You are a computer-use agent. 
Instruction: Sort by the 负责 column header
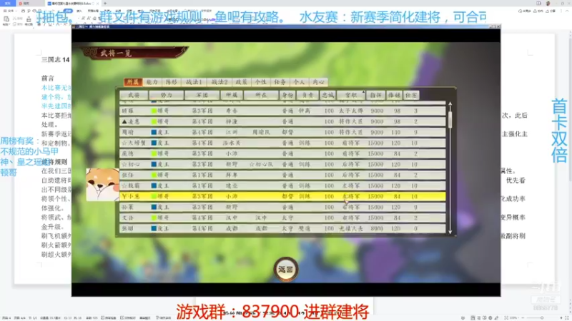(x=307, y=95)
